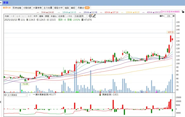The height and width of the screenshot is (117, 185).
Task: Toggle the 主力 overlay
Action: pyautogui.click(x=24, y=16)
